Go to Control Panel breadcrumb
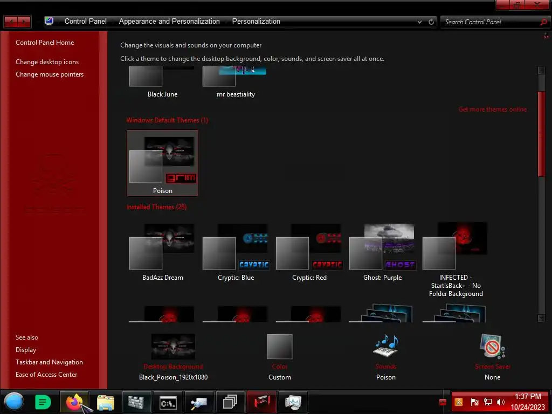Image resolution: width=552 pixels, height=414 pixels. coord(86,21)
